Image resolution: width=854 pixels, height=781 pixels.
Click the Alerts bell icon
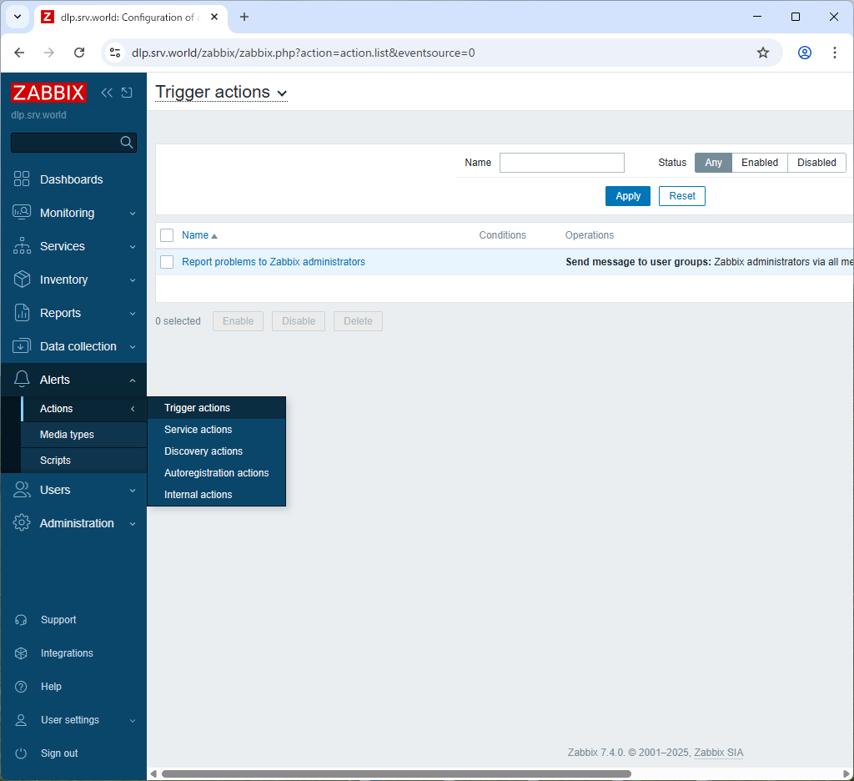(x=21, y=380)
